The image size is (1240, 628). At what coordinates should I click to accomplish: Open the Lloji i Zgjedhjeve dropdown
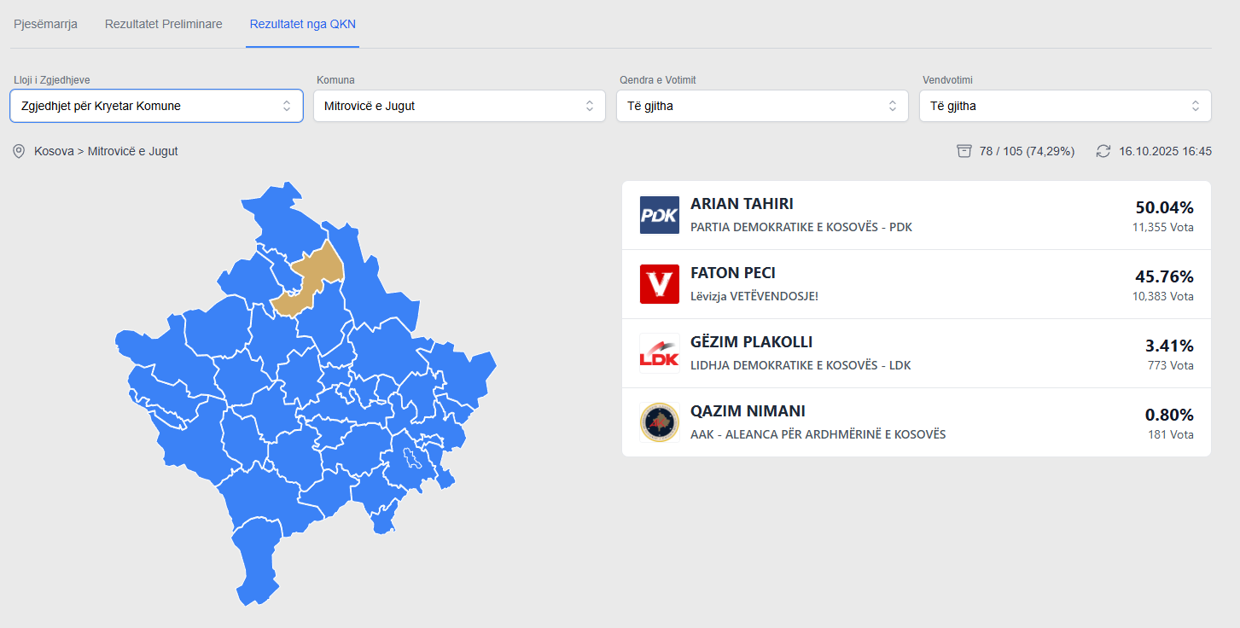pos(157,106)
